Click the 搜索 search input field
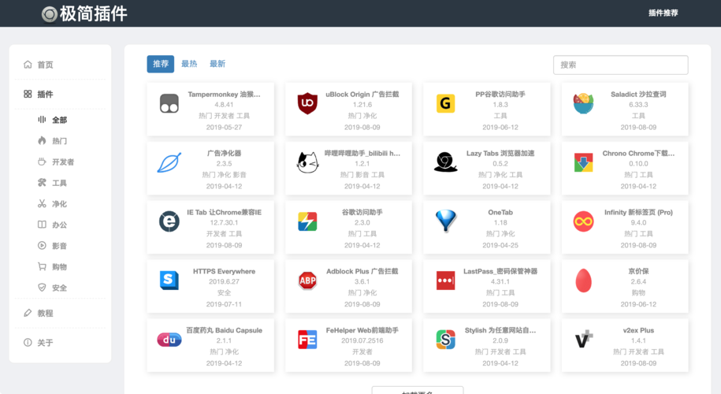Image resolution: width=721 pixels, height=394 pixels. tap(621, 65)
